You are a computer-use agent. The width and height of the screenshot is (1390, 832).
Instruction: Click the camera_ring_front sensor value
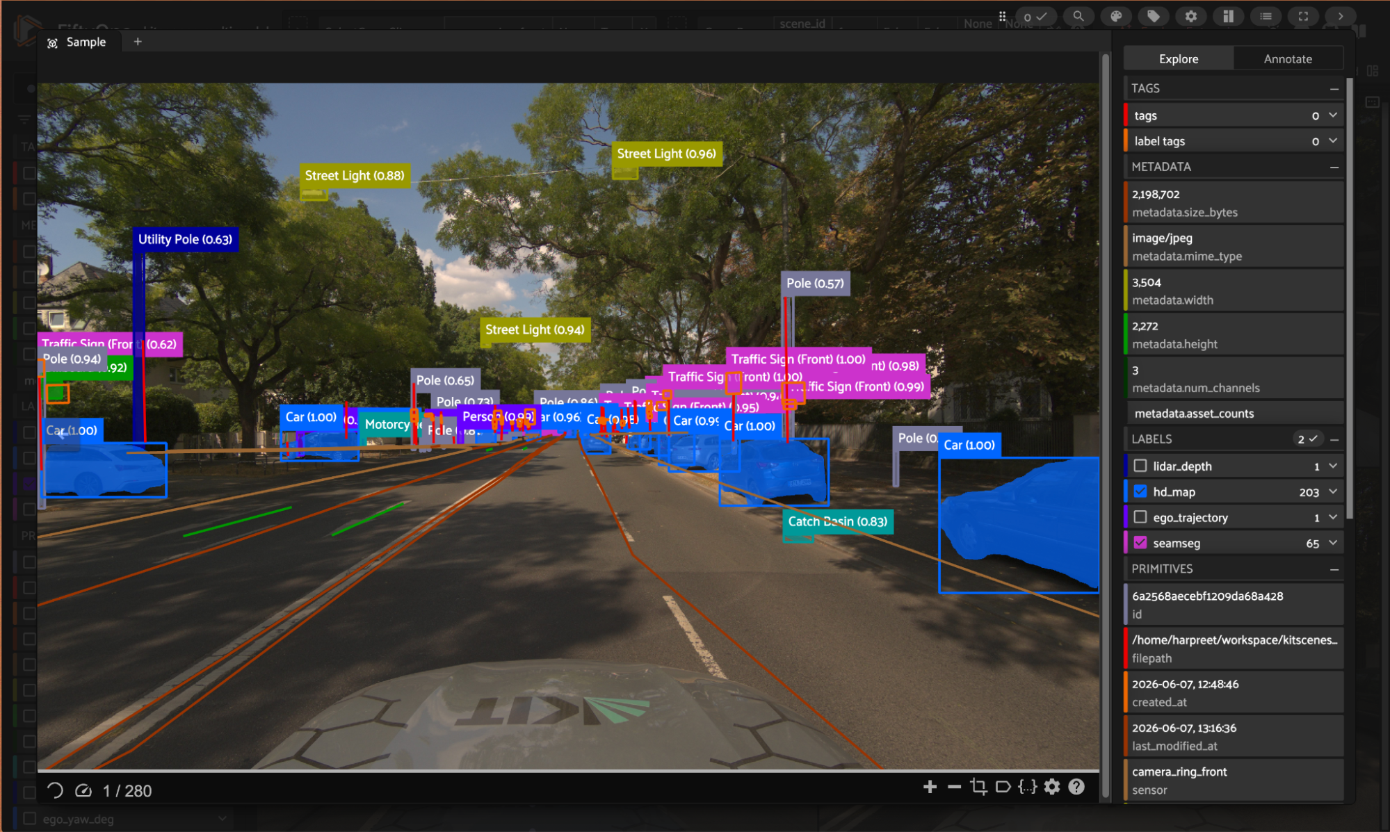pos(1234,780)
